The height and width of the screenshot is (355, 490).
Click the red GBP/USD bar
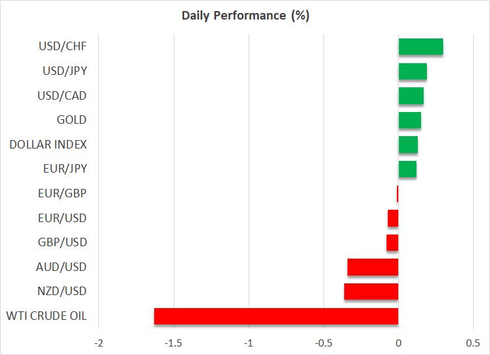[x=392, y=242]
